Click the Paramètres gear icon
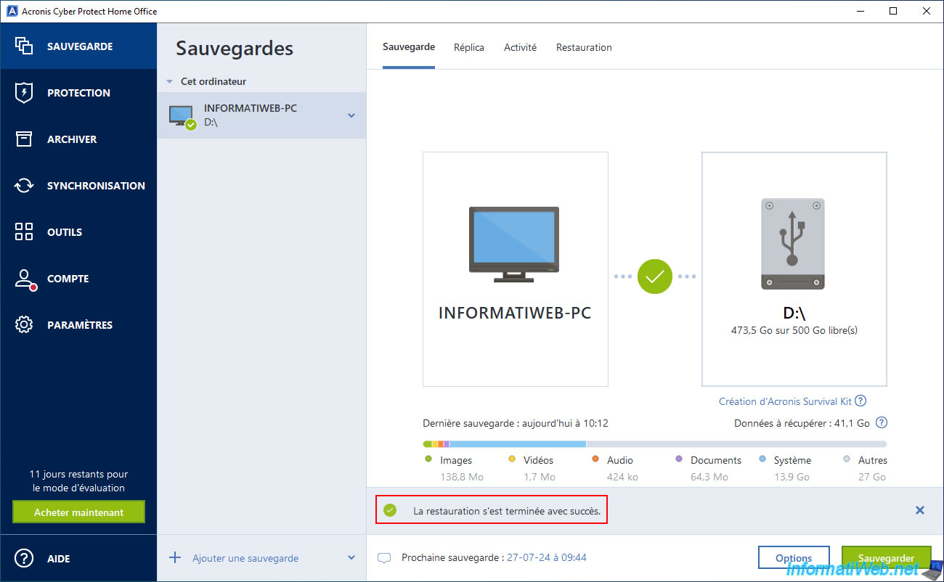Image resolution: width=944 pixels, height=582 pixels. pyautogui.click(x=24, y=324)
